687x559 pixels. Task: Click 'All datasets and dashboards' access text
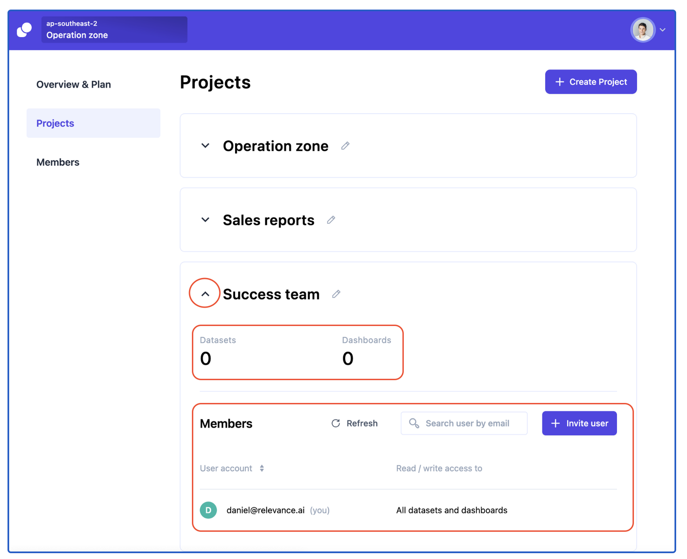tap(452, 510)
